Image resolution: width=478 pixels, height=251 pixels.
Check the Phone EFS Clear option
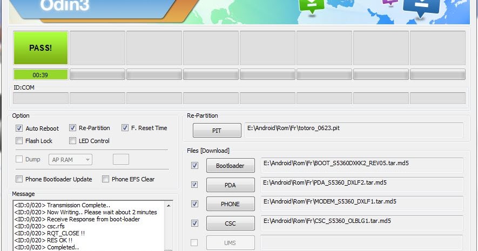coord(105,179)
